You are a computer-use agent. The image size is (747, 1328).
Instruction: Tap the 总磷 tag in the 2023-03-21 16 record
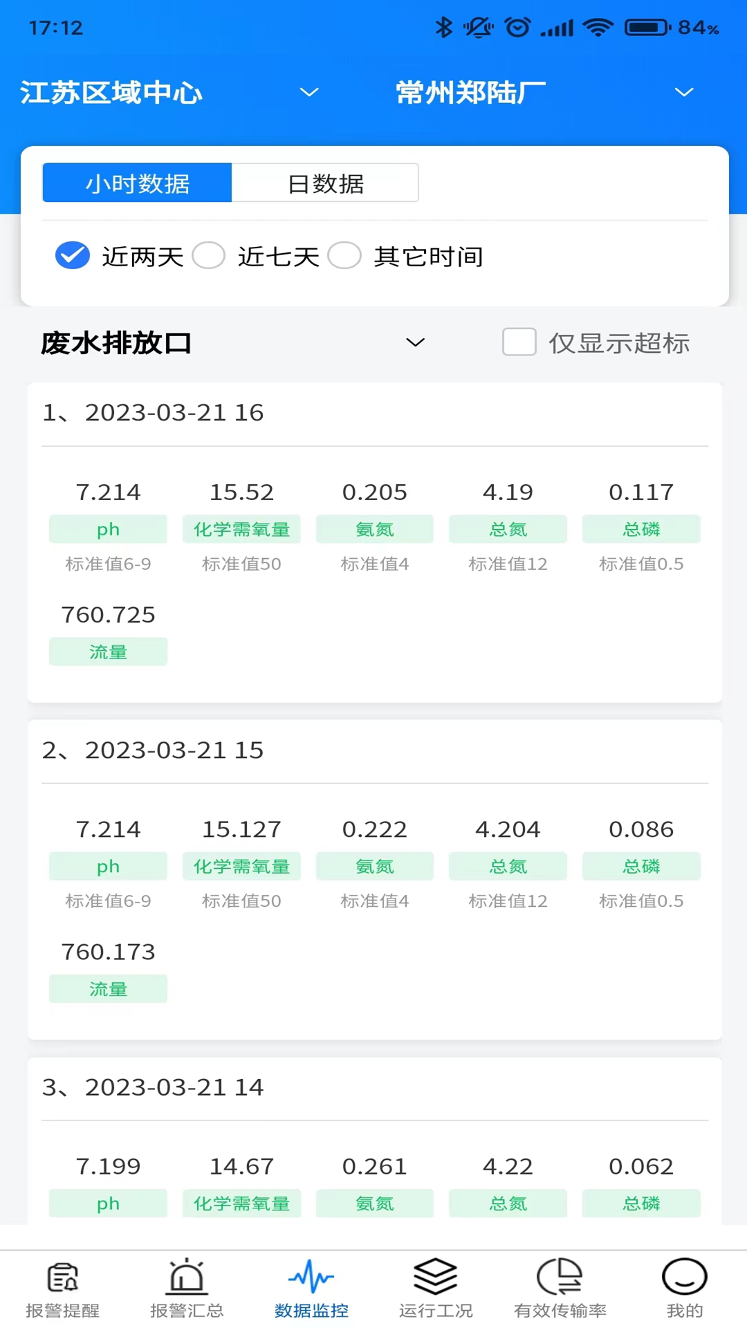pyautogui.click(x=641, y=529)
